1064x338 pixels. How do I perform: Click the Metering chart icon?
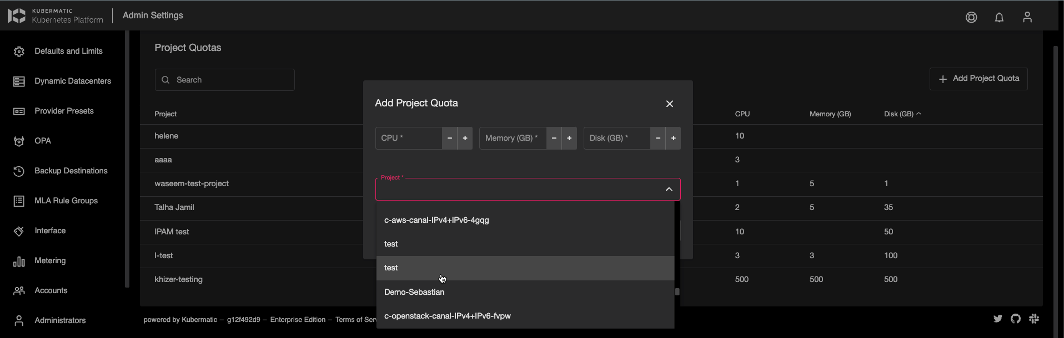click(x=19, y=261)
